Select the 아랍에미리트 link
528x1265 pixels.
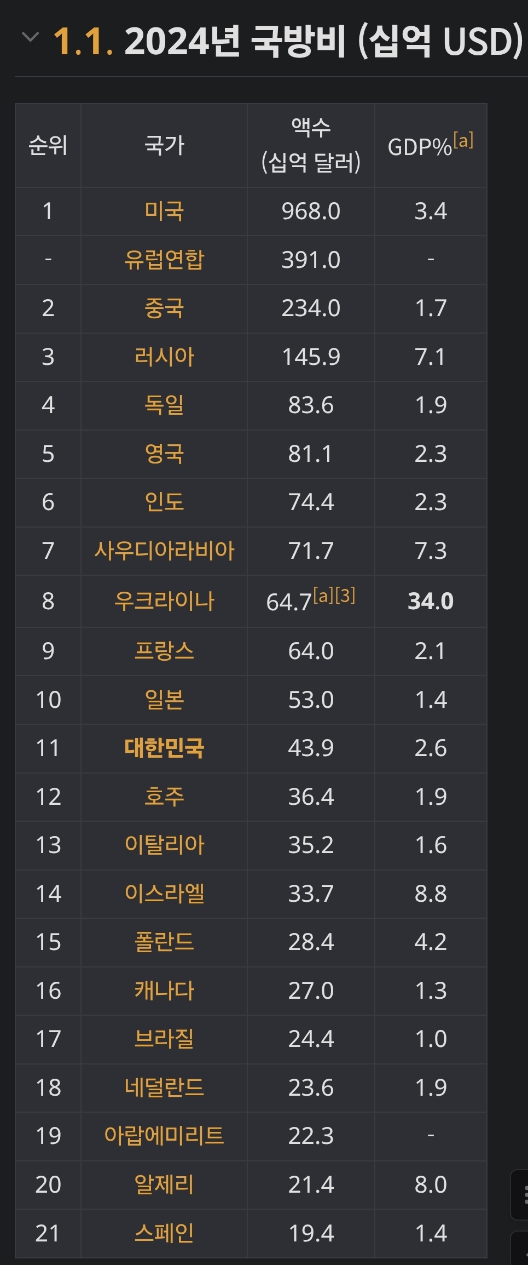tap(164, 1136)
